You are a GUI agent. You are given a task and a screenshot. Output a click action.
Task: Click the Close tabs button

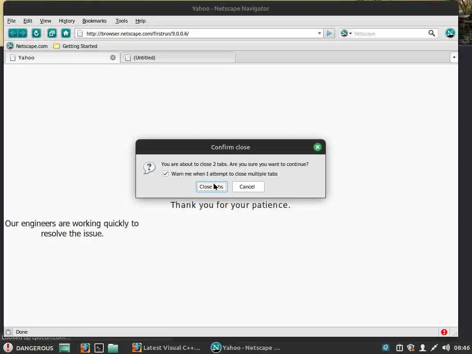(x=212, y=187)
